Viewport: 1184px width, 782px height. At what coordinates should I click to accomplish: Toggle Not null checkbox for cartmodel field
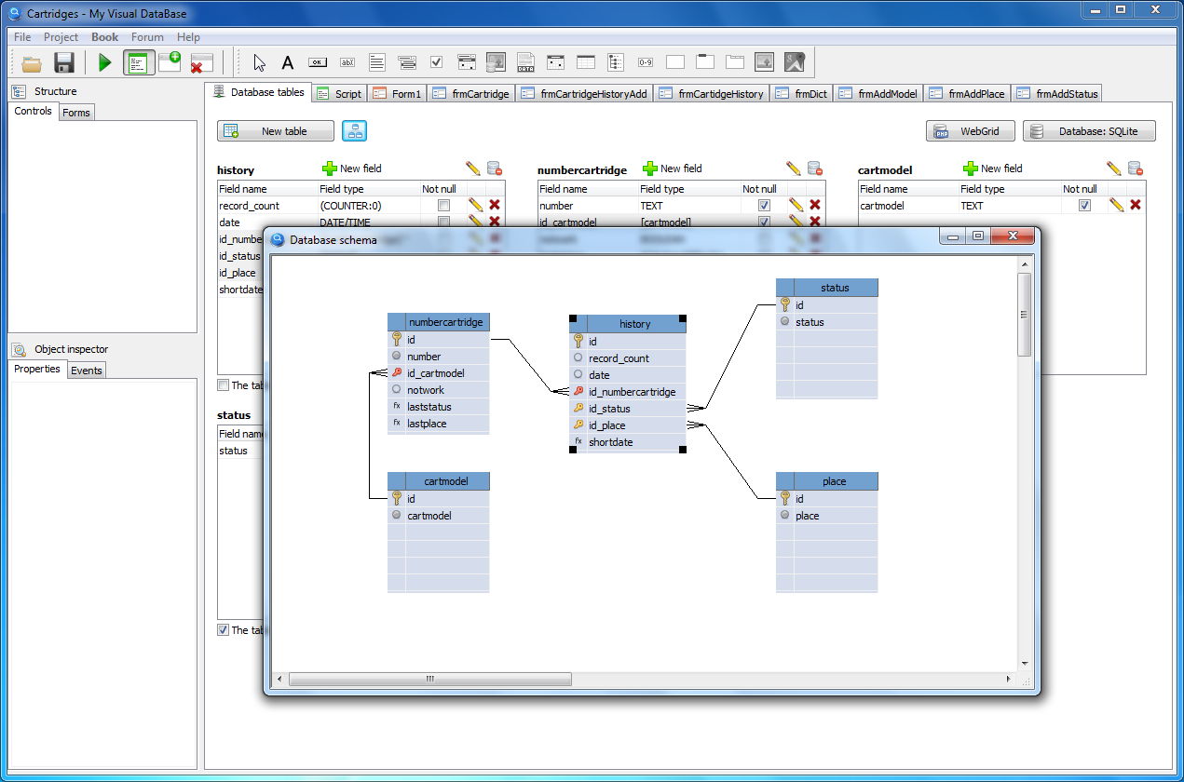[x=1084, y=205]
